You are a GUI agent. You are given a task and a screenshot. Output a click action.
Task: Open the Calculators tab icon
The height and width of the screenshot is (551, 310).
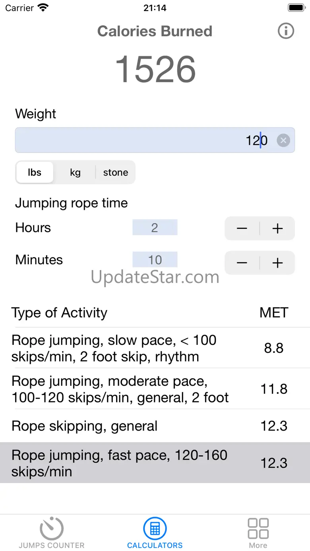coord(155,529)
